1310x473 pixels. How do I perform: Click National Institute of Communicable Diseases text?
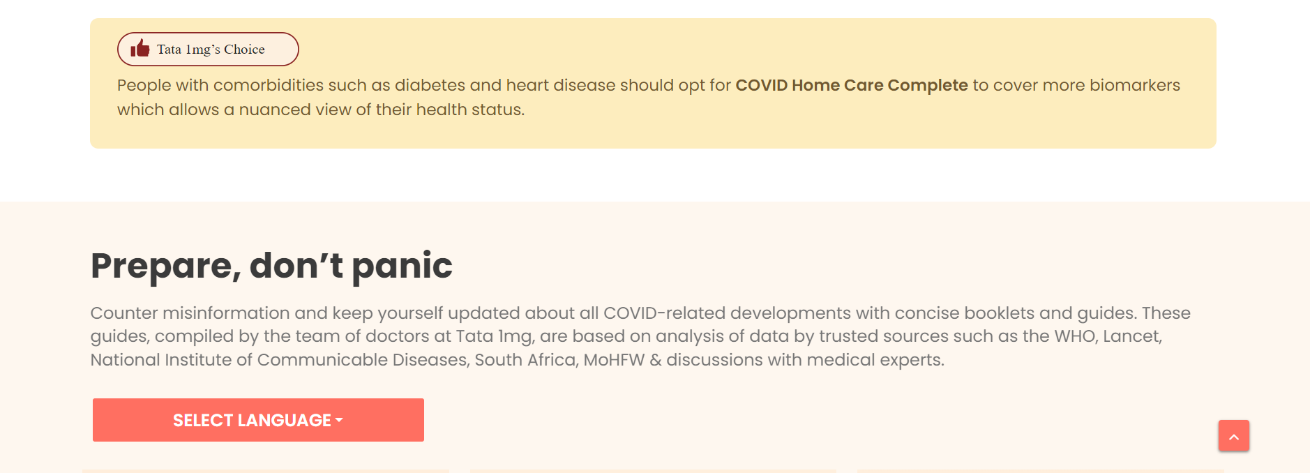pos(279,360)
